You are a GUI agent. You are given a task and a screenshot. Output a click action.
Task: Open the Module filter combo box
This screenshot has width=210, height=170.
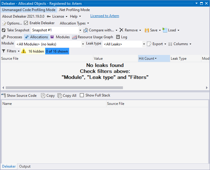(x=83, y=44)
